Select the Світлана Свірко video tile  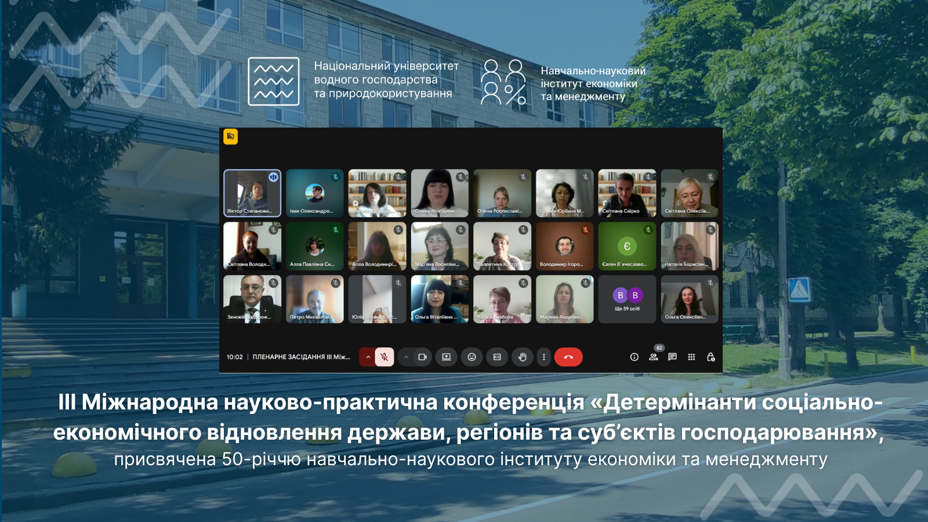(x=627, y=193)
